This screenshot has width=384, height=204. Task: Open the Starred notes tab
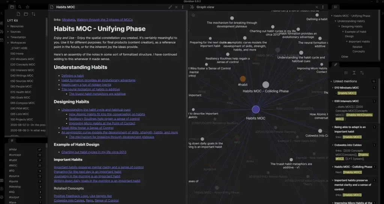click(27, 7)
